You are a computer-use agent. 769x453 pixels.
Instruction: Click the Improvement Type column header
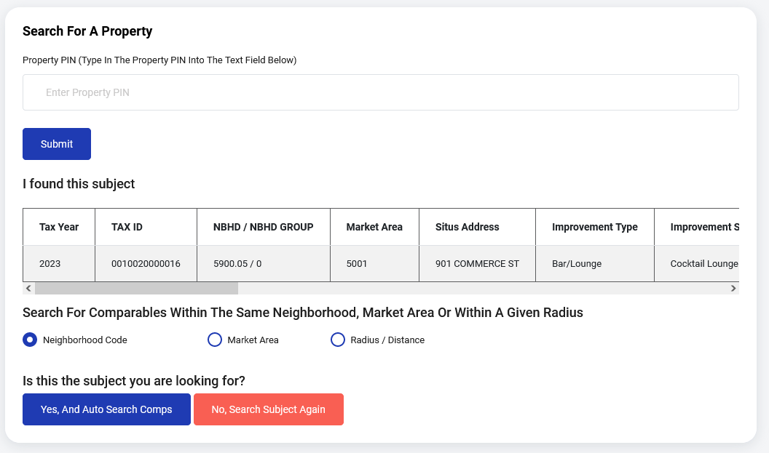594,227
